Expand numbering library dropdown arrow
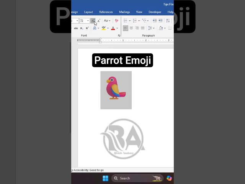 click(139, 21)
